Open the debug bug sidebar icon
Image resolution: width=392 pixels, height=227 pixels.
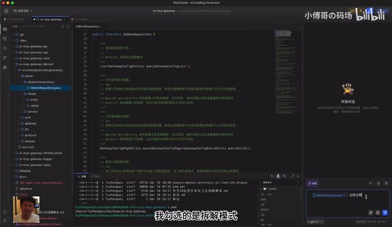5,67
